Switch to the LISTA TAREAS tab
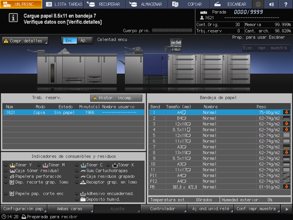The width and height of the screenshot is (293, 220). [64, 4]
